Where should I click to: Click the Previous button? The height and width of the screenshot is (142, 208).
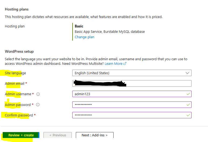pos(57,135)
